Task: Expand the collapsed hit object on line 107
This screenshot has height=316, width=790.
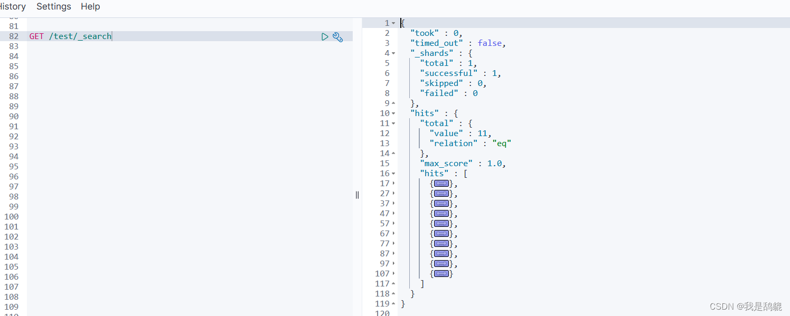Action: (441, 274)
